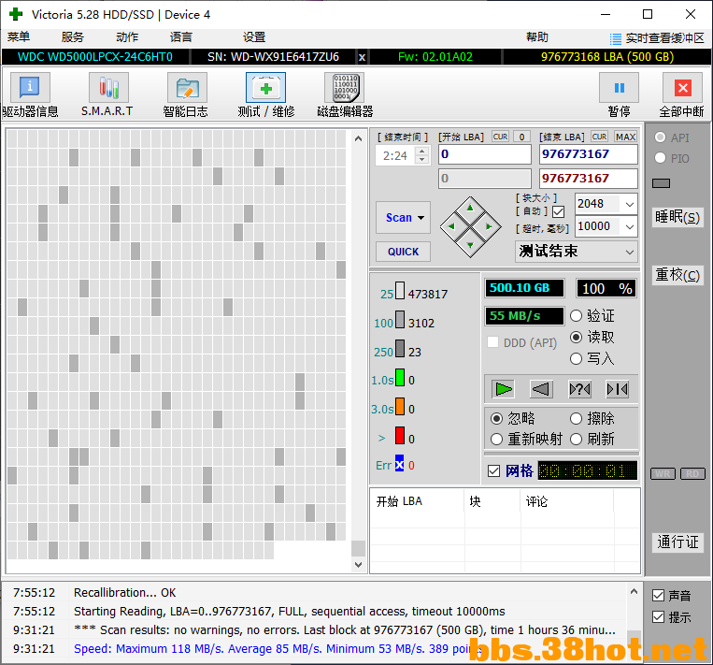Image resolution: width=713 pixels, height=665 pixels.
Task: Open the 服务 menu
Action: pyautogui.click(x=73, y=36)
